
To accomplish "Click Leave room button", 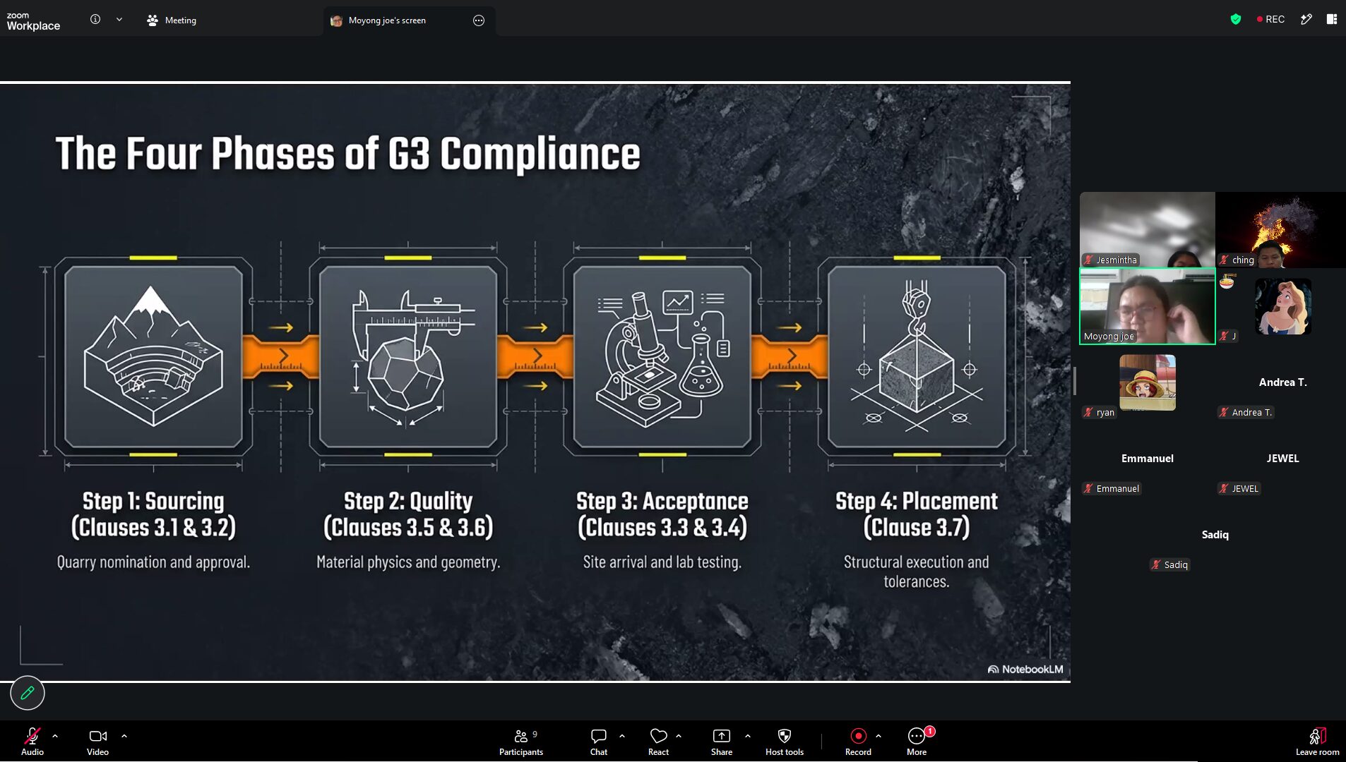I will pos(1317,741).
